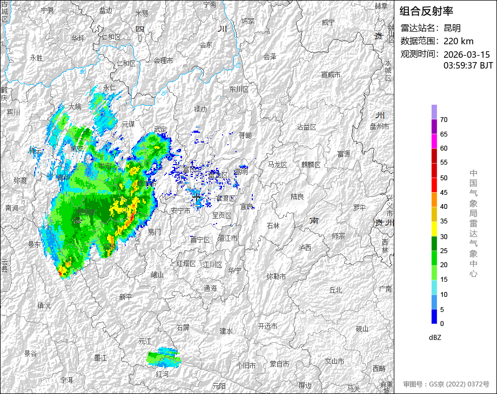The width and height of the screenshot is (497, 394).
Task: Click the 元江 map label
Action: point(145,341)
